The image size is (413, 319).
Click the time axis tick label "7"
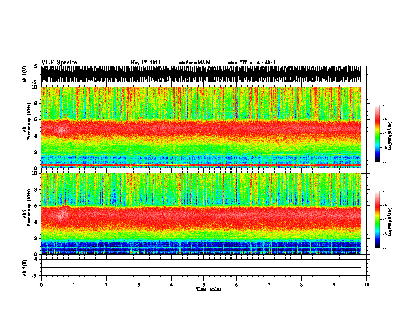269,285
